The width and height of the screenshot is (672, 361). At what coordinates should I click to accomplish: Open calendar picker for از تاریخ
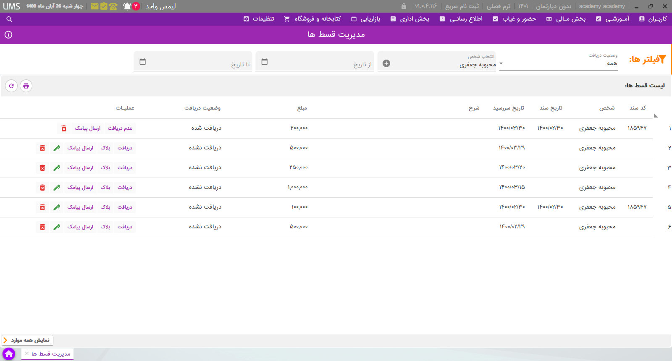265,62
